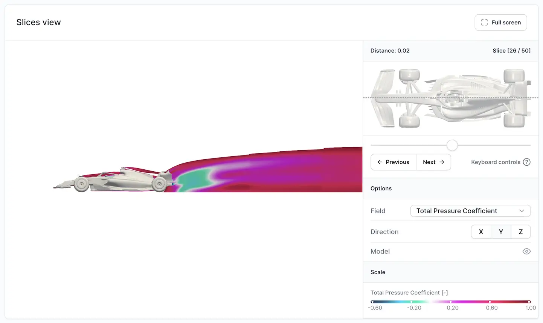Select the X slice direction

pos(481,232)
